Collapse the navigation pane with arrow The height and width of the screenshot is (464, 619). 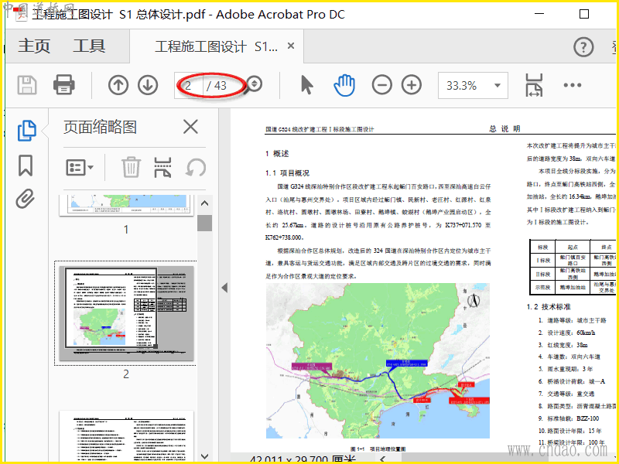[224, 288]
